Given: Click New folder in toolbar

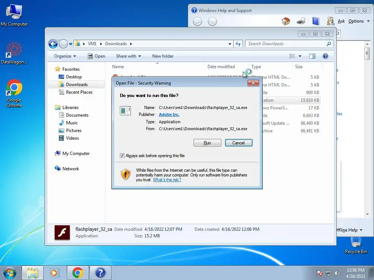Looking at the screenshot, I should pos(163,56).
